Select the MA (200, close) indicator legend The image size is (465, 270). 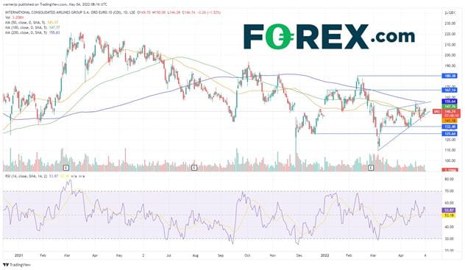click(32, 32)
